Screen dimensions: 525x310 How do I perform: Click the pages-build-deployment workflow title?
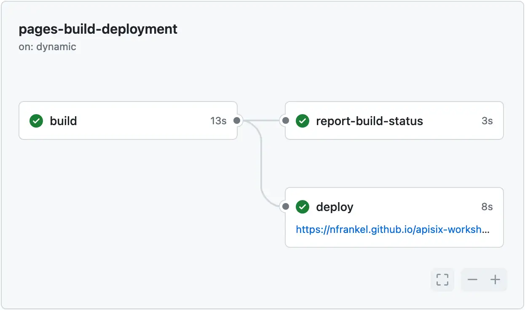click(98, 29)
